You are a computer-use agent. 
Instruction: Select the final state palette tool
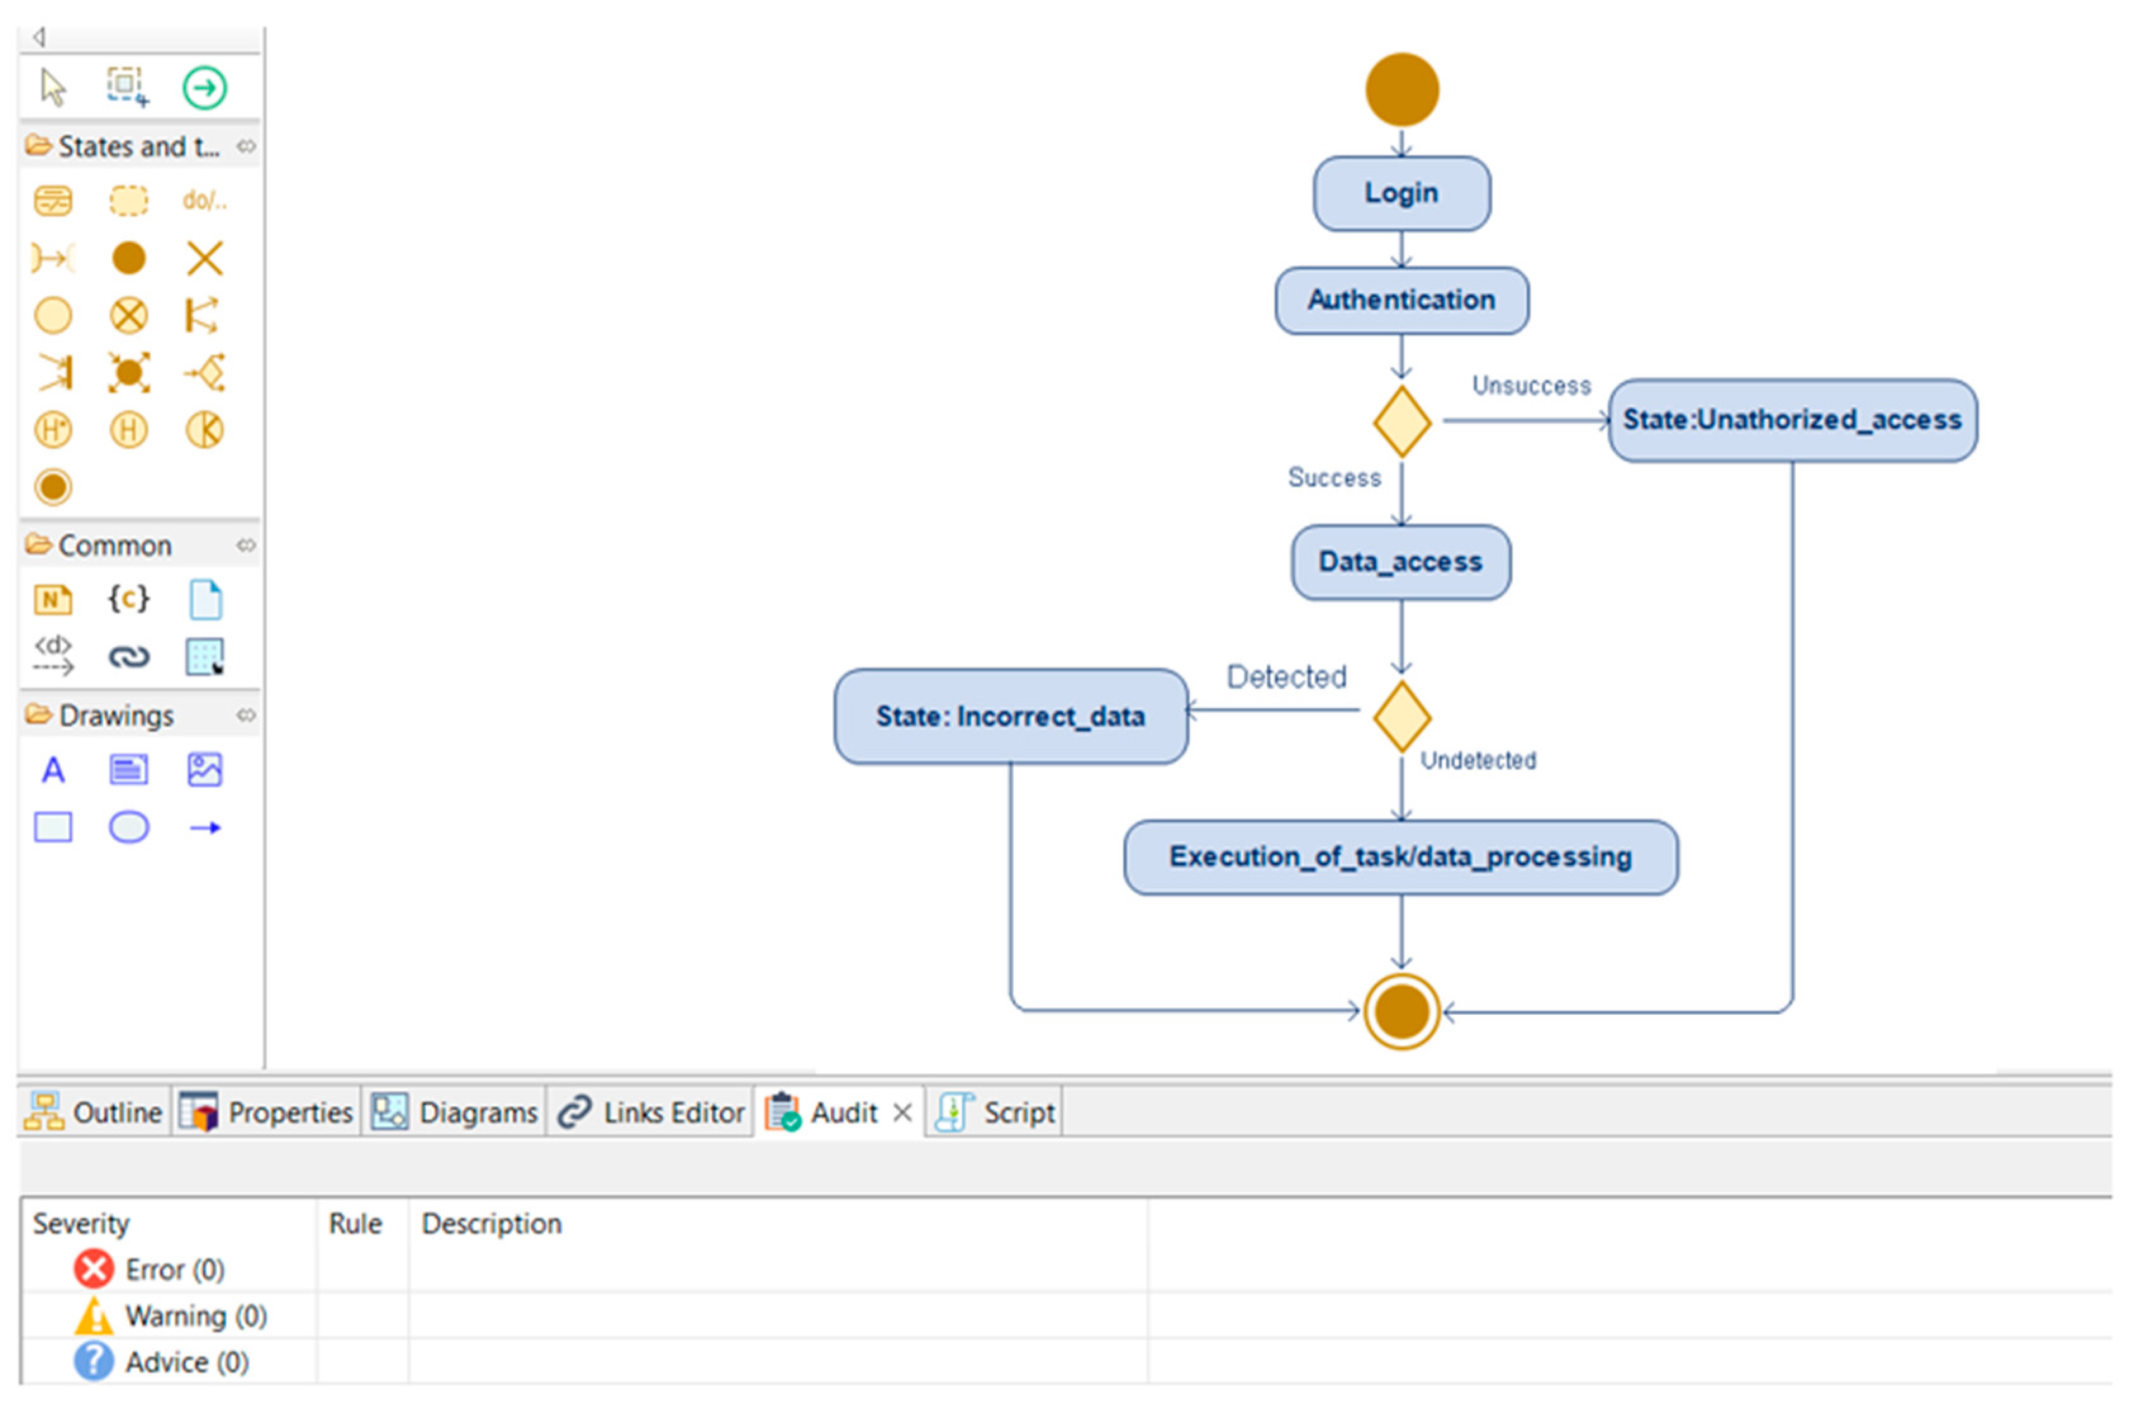[x=53, y=487]
